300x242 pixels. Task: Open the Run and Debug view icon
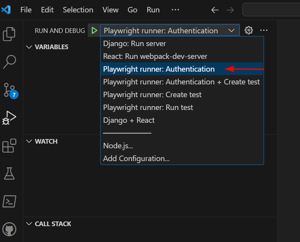(x=9, y=118)
